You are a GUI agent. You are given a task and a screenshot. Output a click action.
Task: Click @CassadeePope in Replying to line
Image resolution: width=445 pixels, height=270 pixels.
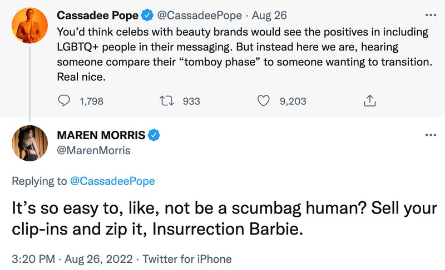(113, 181)
